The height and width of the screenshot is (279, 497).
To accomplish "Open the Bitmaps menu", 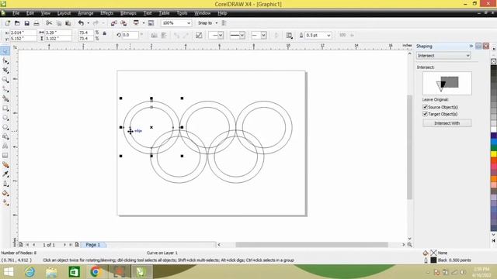I will click(128, 13).
